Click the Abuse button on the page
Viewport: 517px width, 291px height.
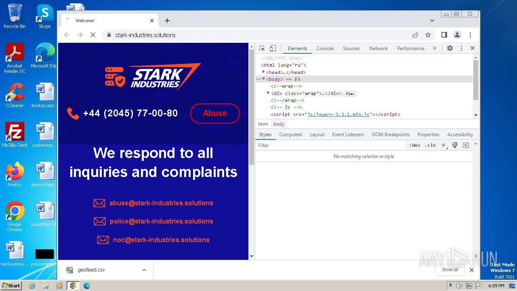[x=215, y=114]
